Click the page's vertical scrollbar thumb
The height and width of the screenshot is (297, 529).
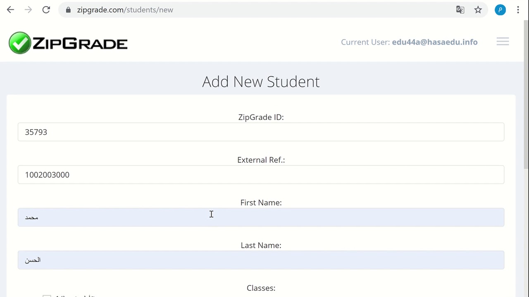point(526,94)
